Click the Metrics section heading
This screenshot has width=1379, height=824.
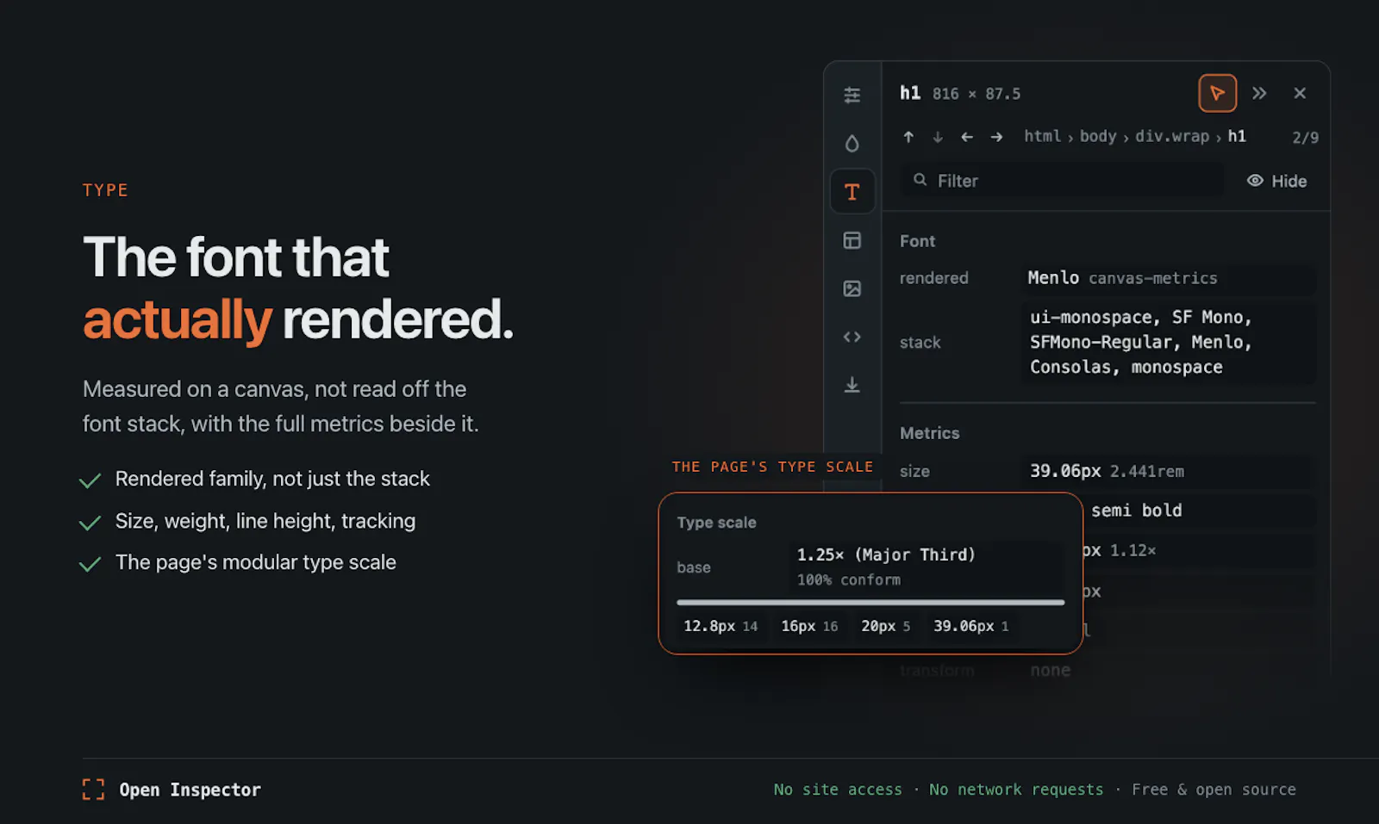[x=929, y=433]
